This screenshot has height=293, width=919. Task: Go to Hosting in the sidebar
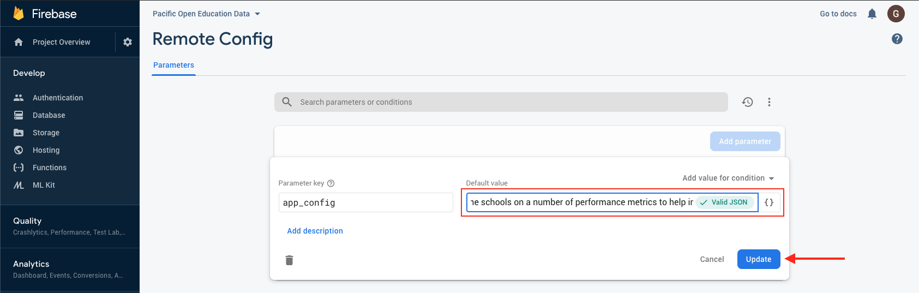point(46,150)
